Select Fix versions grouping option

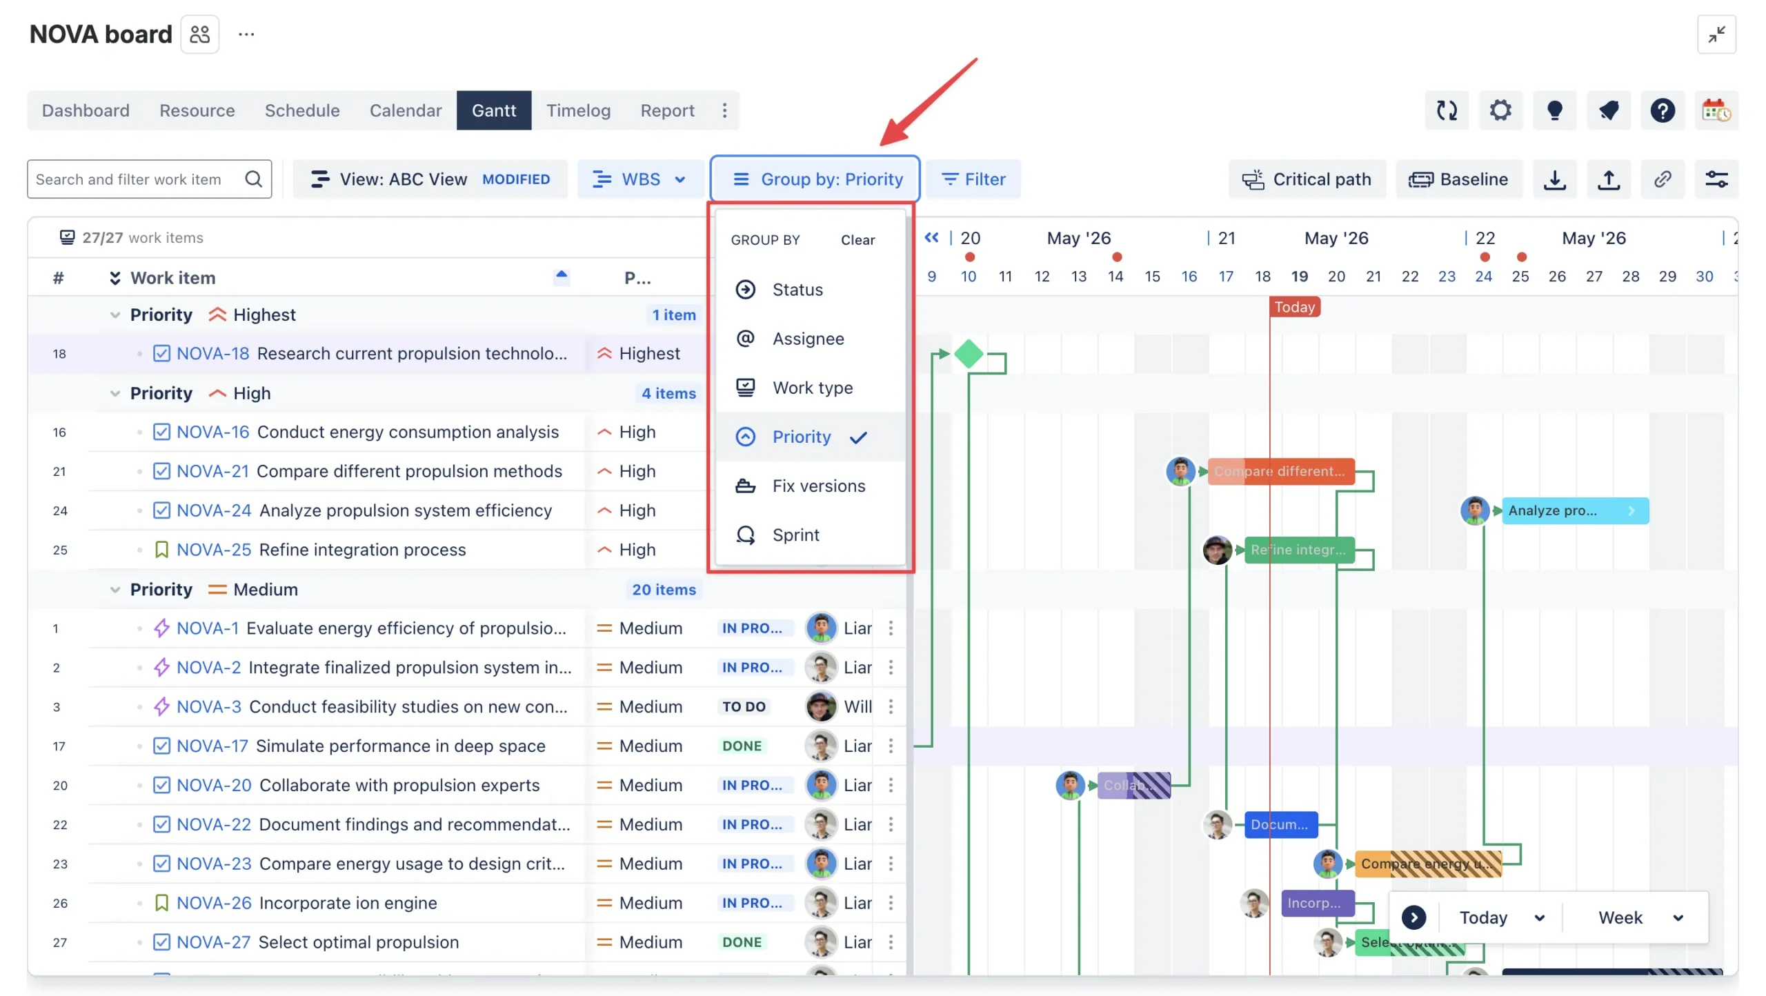pos(810,486)
